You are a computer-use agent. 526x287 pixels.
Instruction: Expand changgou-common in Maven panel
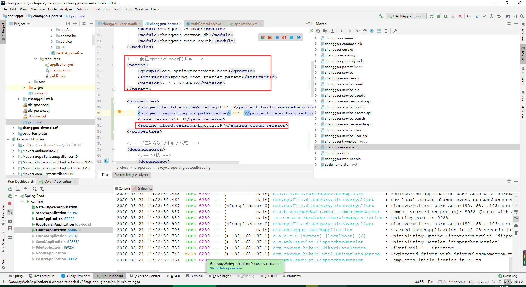[316, 38]
